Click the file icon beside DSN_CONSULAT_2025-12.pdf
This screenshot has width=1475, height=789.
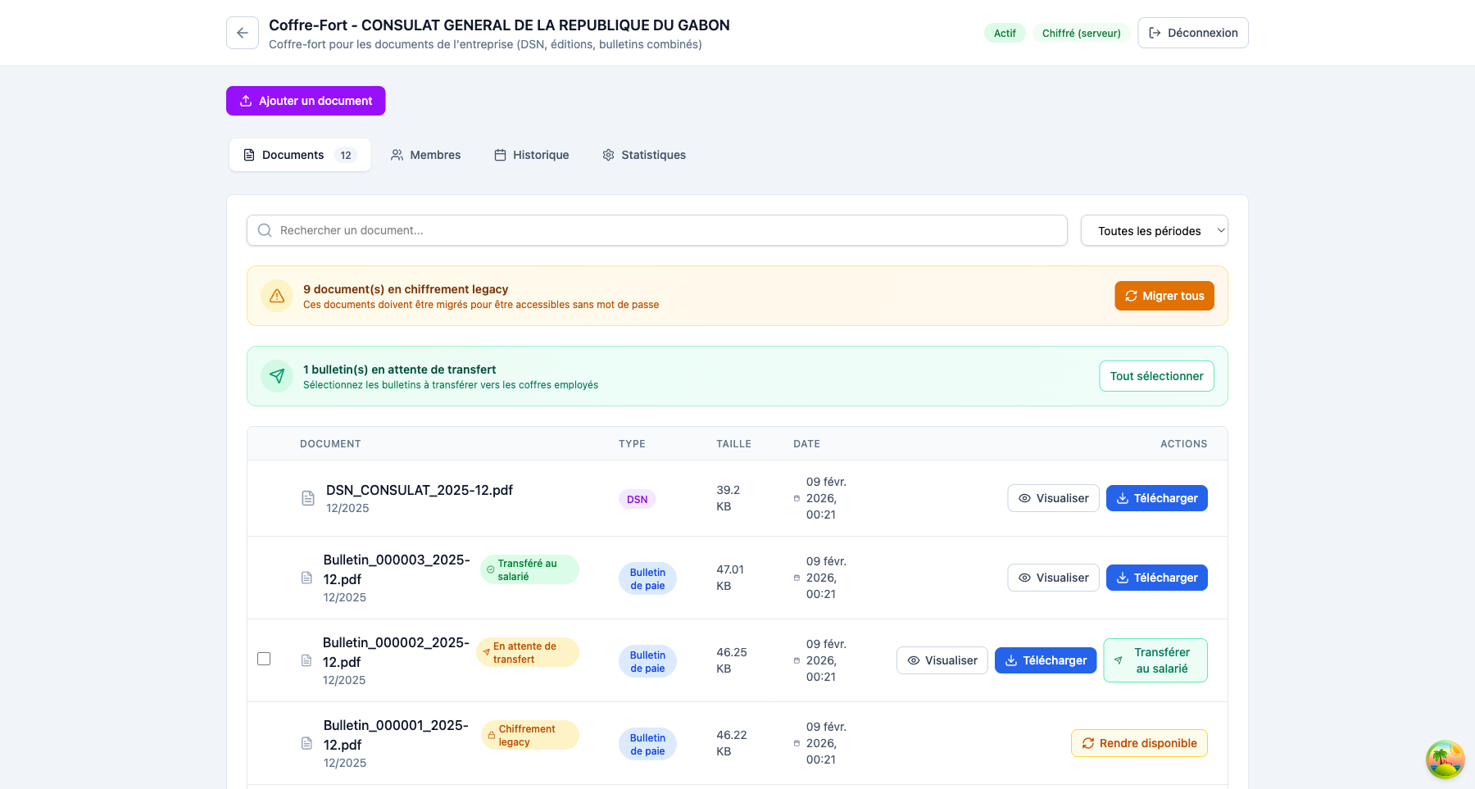(308, 498)
